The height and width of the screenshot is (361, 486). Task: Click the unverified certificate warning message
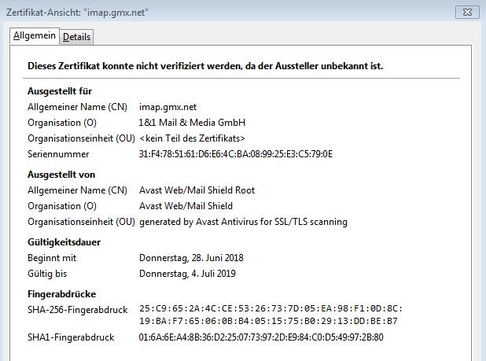pos(205,66)
